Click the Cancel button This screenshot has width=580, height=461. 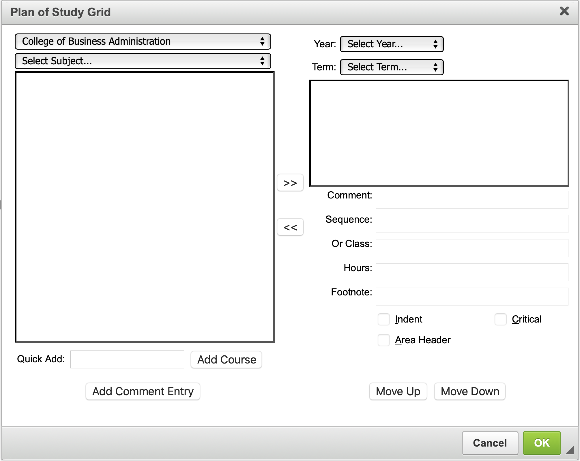pyautogui.click(x=490, y=443)
